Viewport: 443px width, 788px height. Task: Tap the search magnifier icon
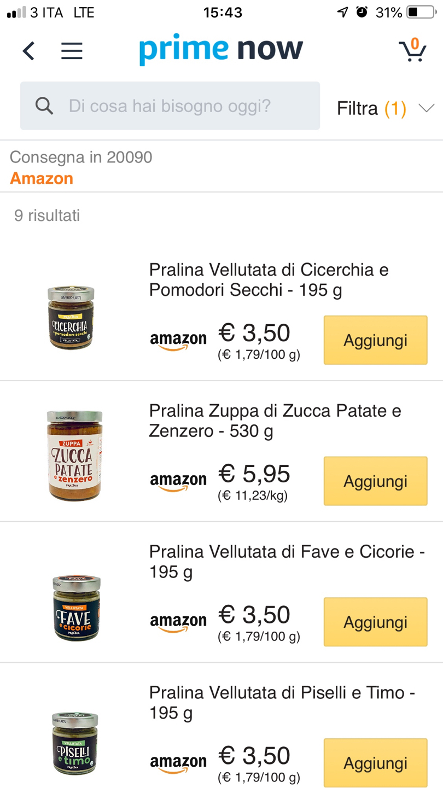[x=44, y=106]
